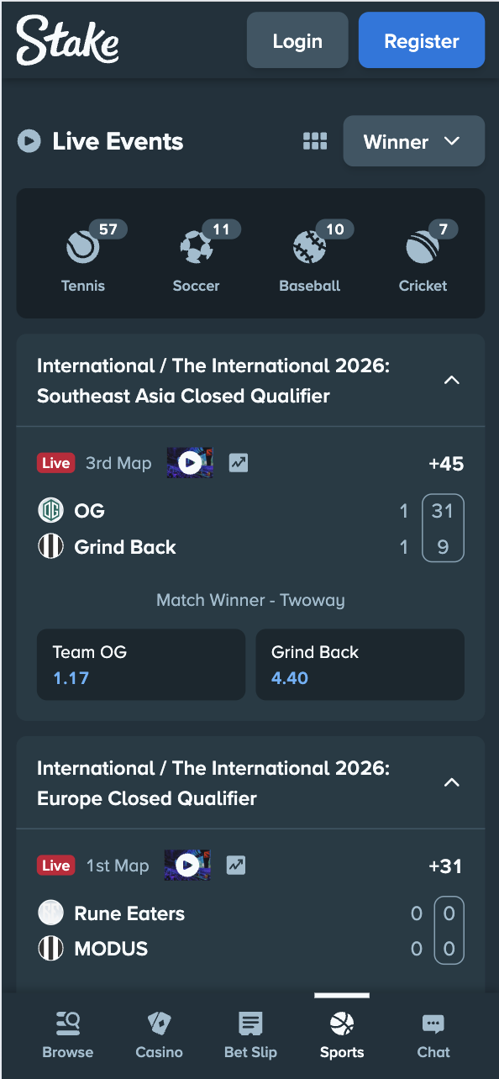Play live stream of OG vs Grind Back
The height and width of the screenshot is (1079, 499).
point(190,463)
